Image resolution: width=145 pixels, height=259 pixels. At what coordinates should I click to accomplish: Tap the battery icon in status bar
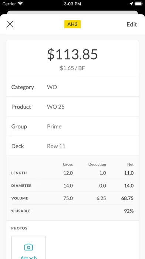pyautogui.click(x=139, y=4)
